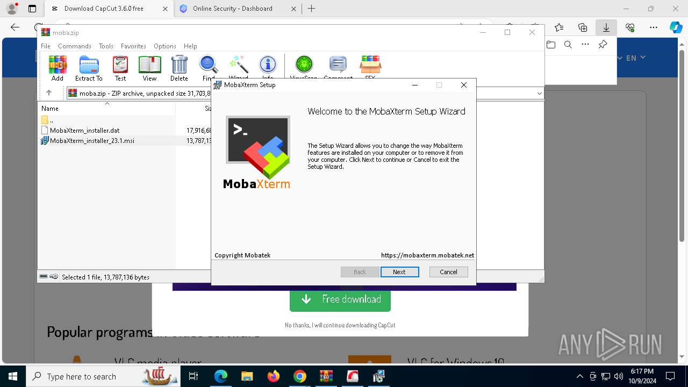Select MobaXterm_installer_23.1.msi file
The height and width of the screenshot is (387, 688).
tap(92, 141)
